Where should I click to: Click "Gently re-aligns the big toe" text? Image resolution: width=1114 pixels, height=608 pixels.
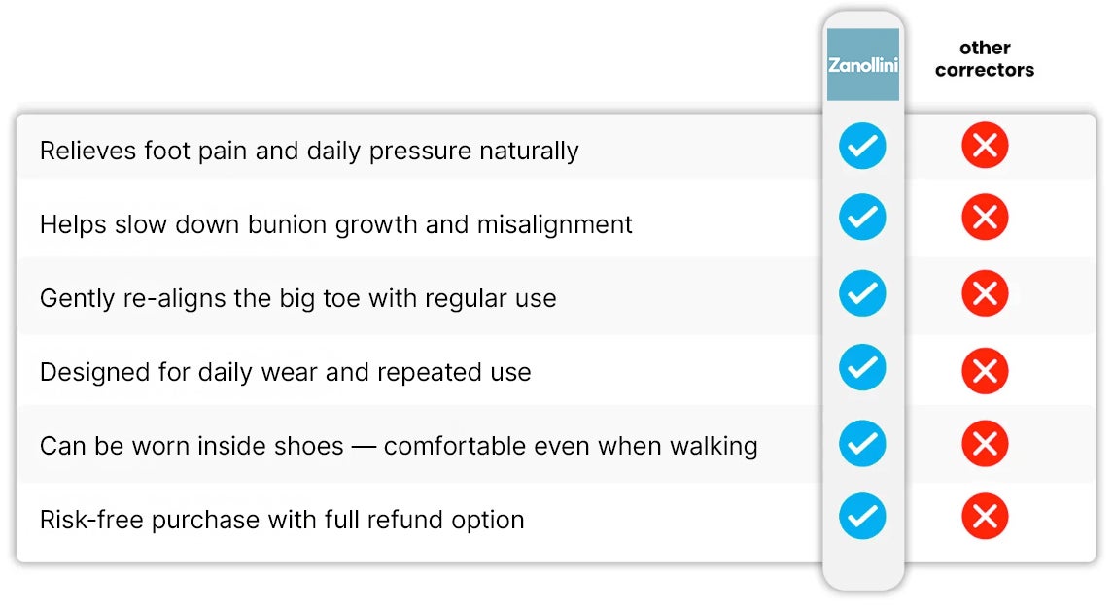(x=297, y=298)
